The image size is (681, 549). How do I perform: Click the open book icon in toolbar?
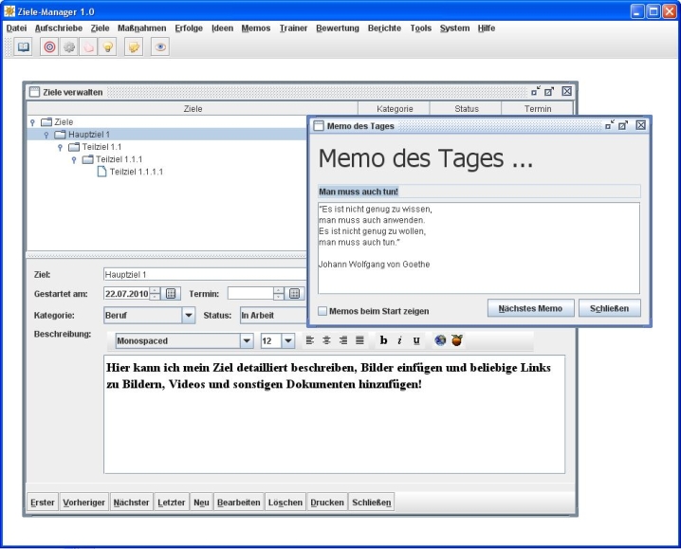(x=22, y=46)
